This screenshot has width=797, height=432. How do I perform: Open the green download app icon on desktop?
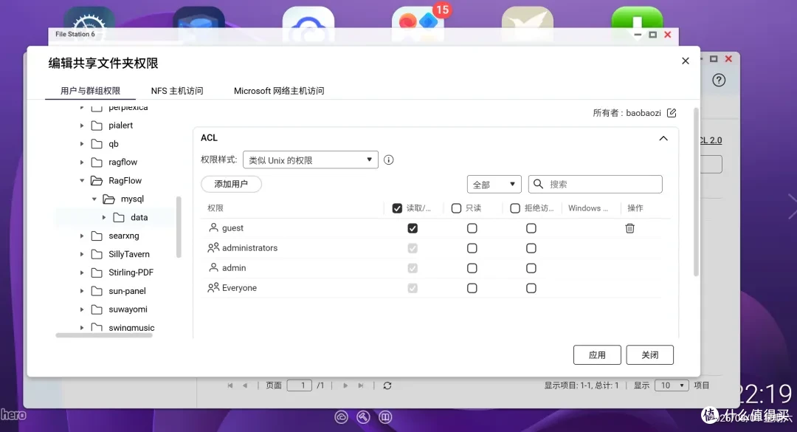637,23
